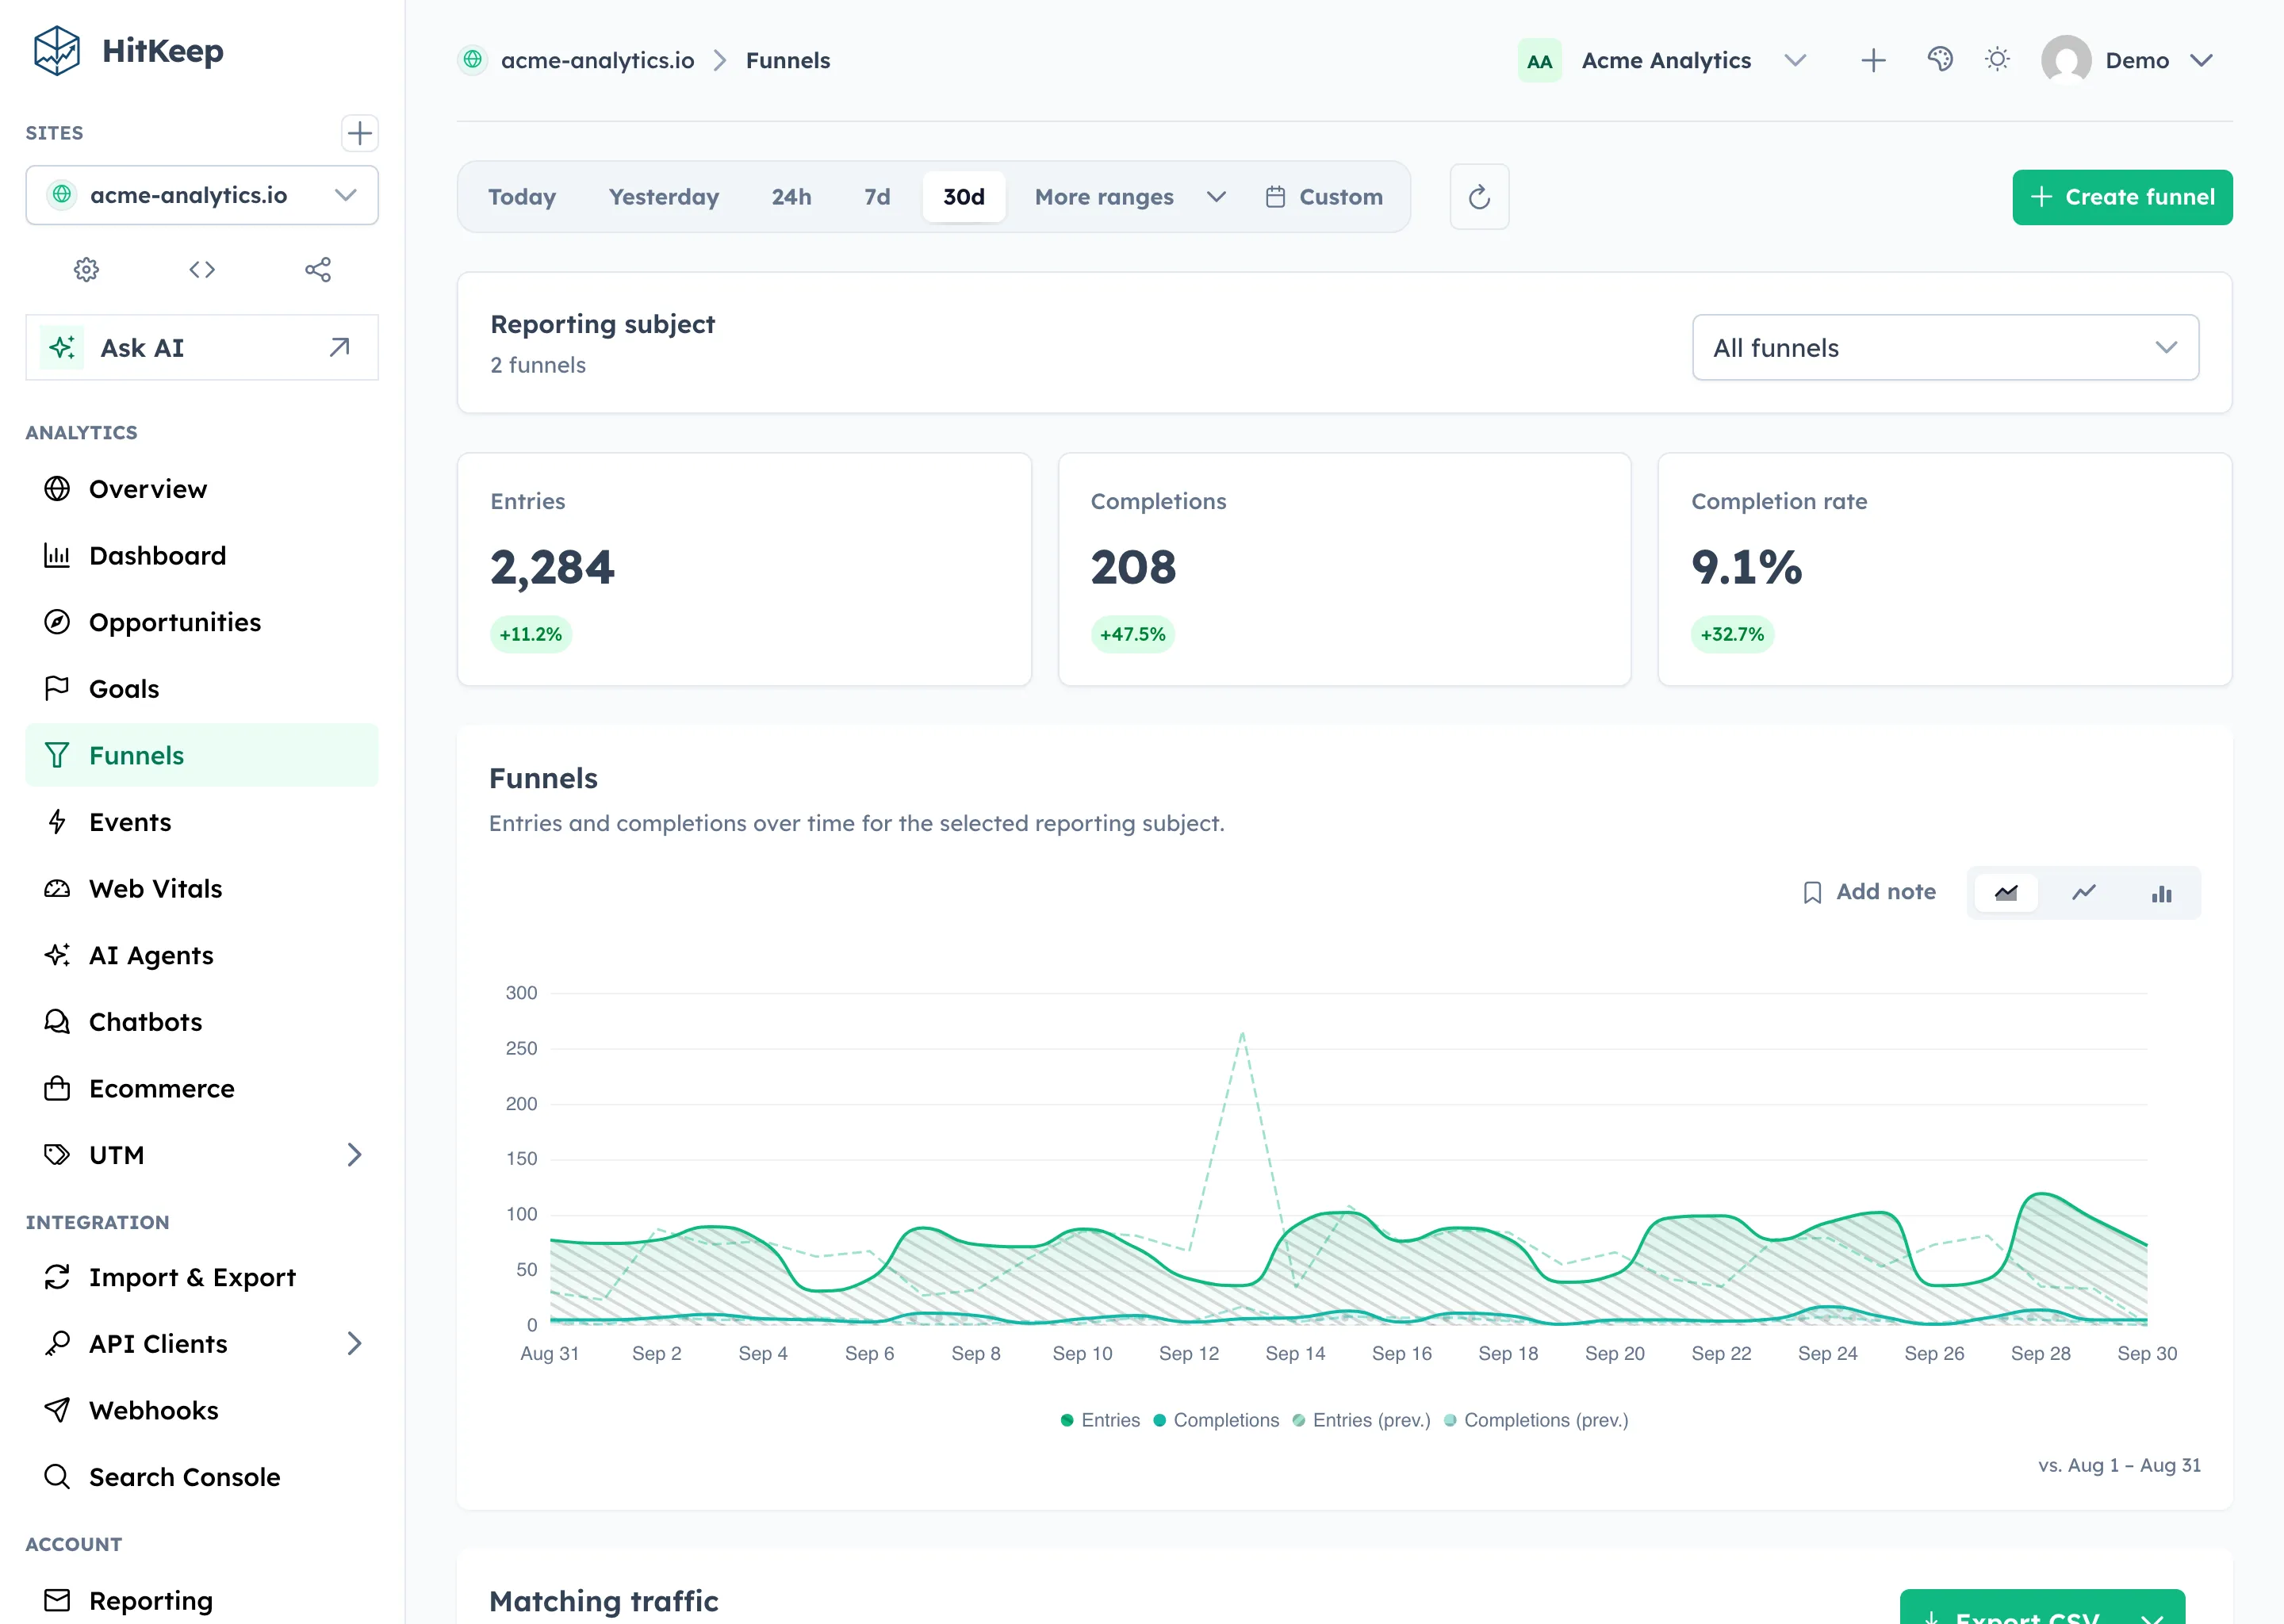
Task: Toggle Entries (prev.) legend series
Action: coord(1361,1420)
